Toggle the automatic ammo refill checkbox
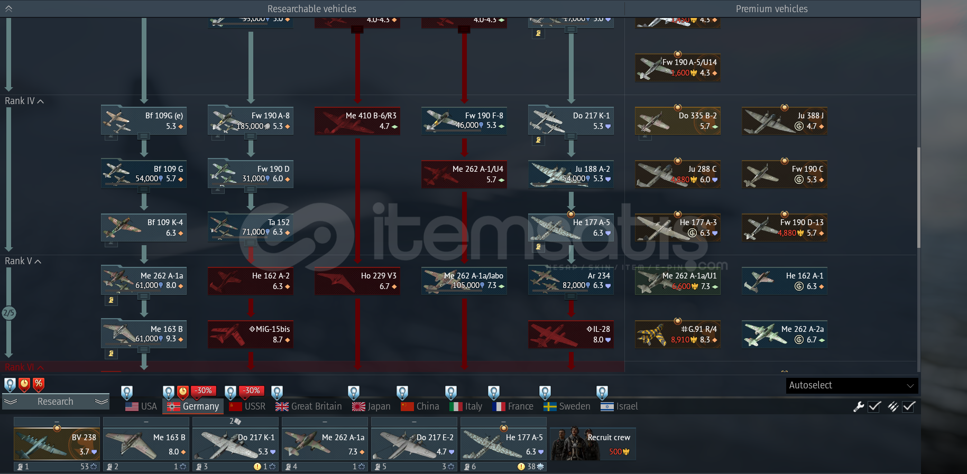Image resolution: width=967 pixels, height=474 pixels. pyautogui.click(x=909, y=406)
